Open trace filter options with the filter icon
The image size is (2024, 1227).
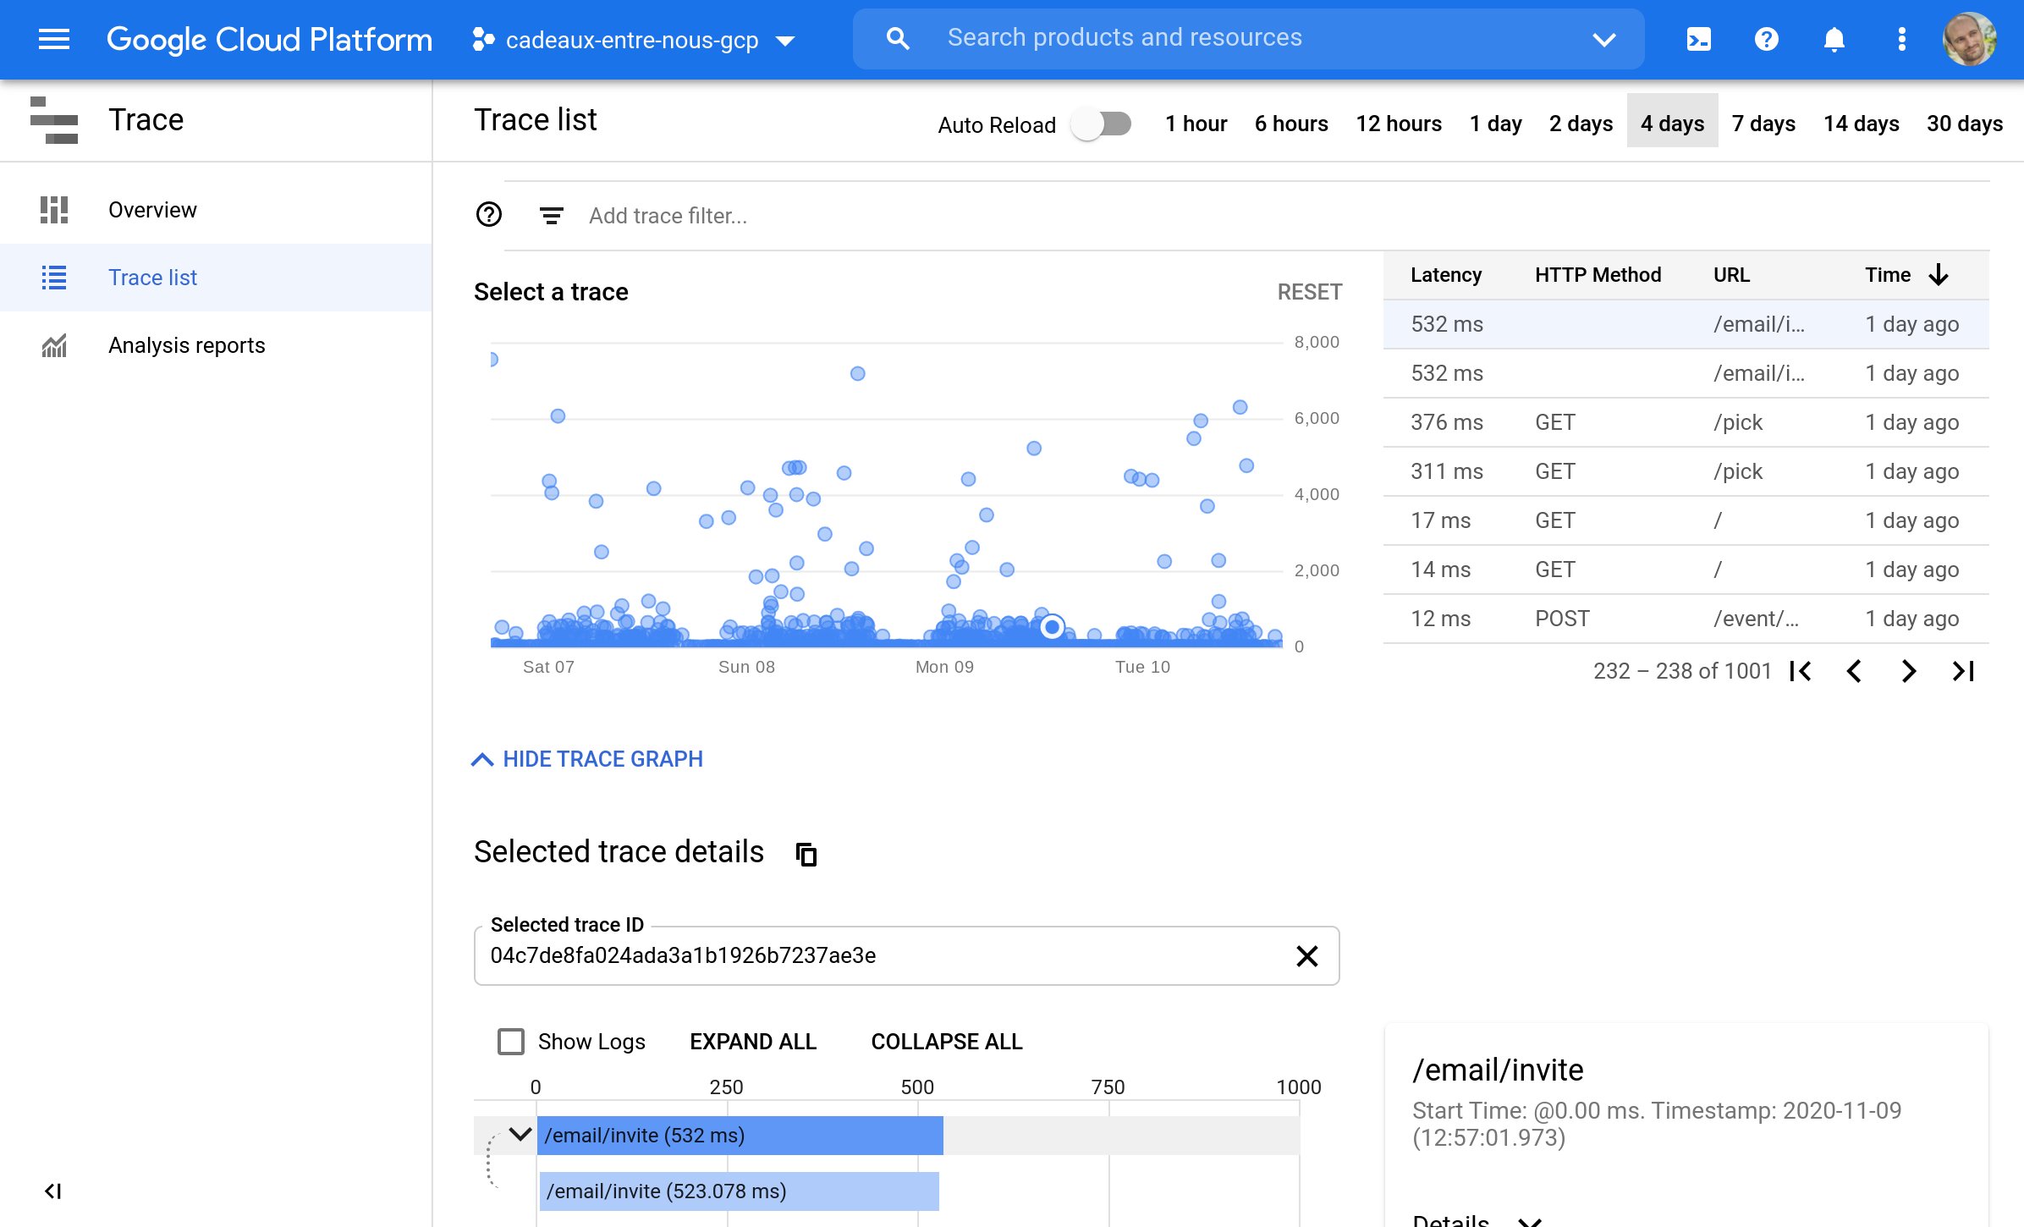click(550, 215)
